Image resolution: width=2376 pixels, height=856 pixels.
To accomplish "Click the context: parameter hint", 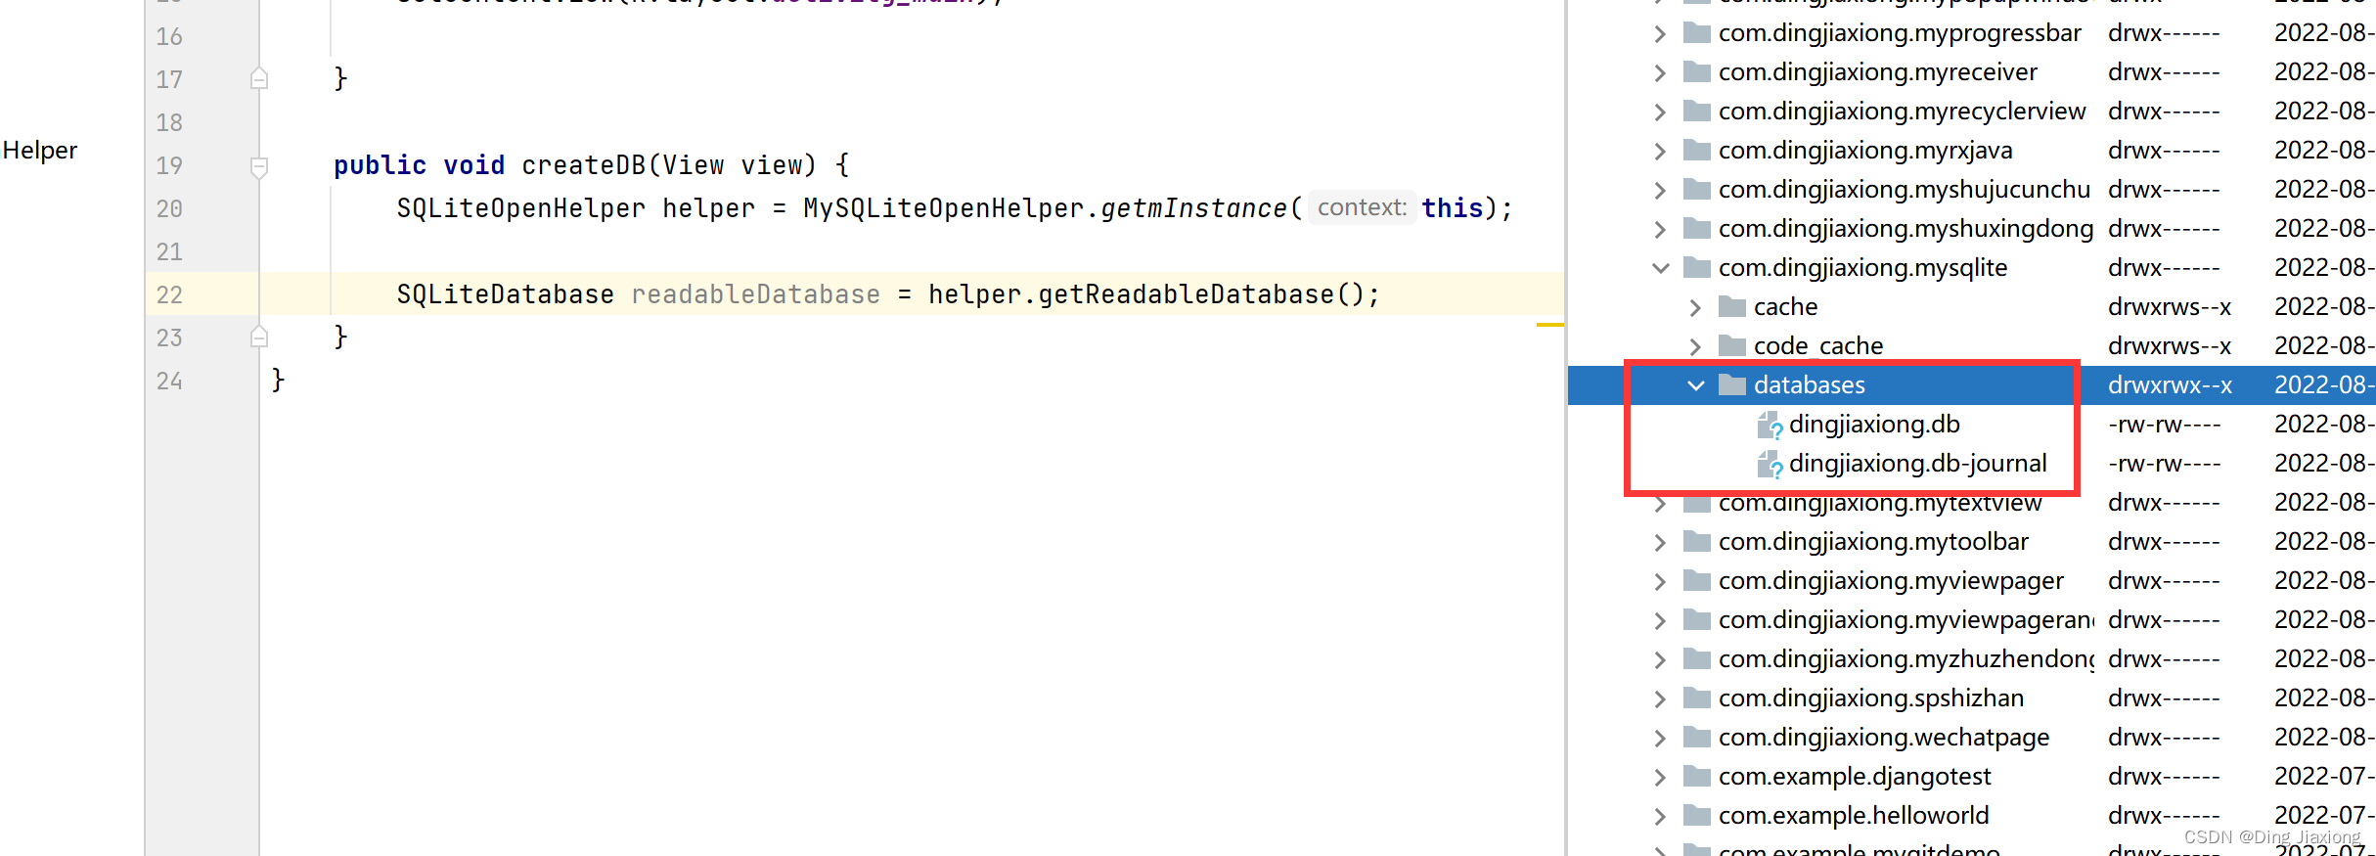I will [1362, 207].
